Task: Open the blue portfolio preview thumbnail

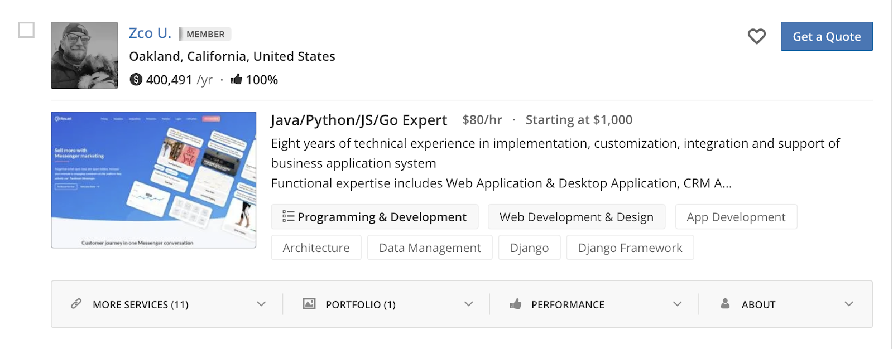Action: pos(153,180)
